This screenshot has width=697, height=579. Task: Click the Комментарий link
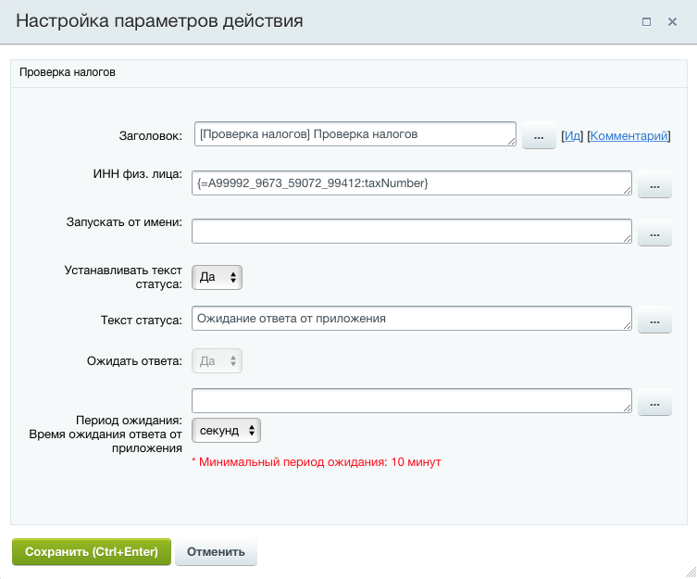point(629,136)
